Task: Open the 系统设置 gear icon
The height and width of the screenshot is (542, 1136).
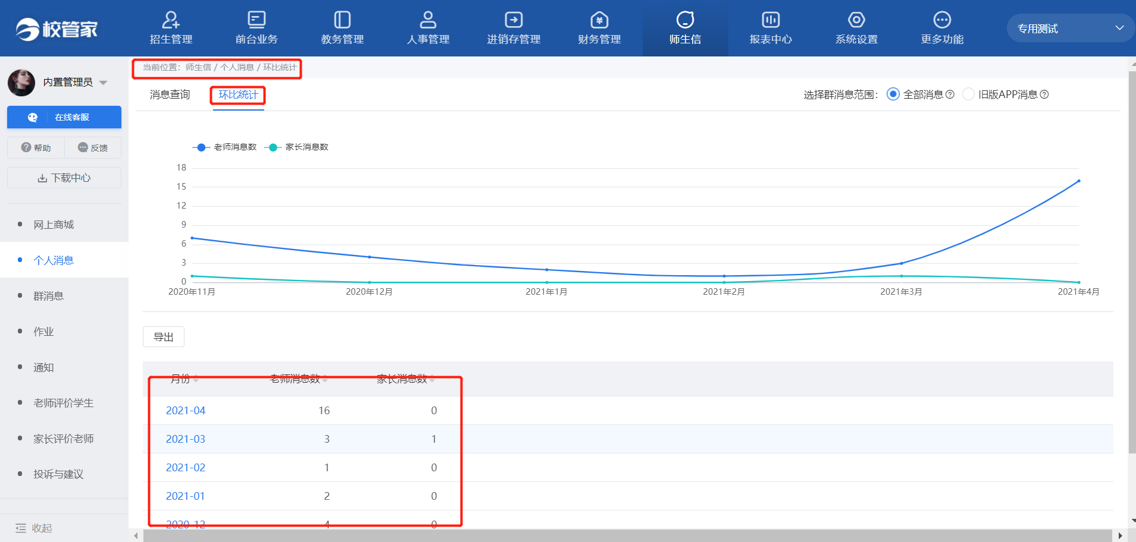Action: 856,20
